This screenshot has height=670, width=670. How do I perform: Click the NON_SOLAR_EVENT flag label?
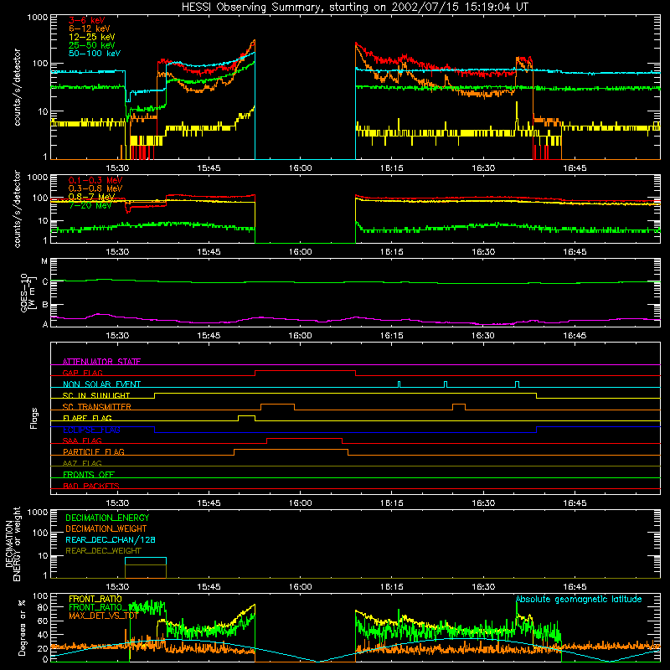(101, 384)
